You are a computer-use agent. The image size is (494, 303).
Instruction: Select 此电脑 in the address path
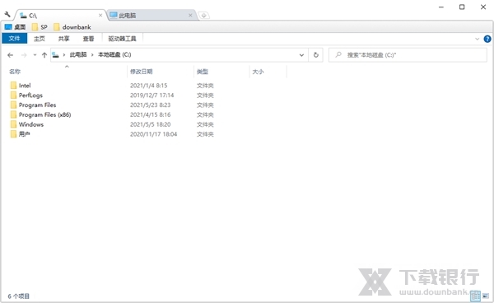click(78, 55)
